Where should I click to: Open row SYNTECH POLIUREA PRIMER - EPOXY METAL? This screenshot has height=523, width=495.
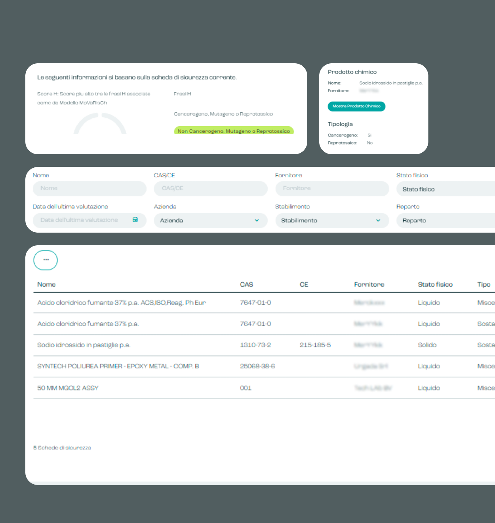264,366
